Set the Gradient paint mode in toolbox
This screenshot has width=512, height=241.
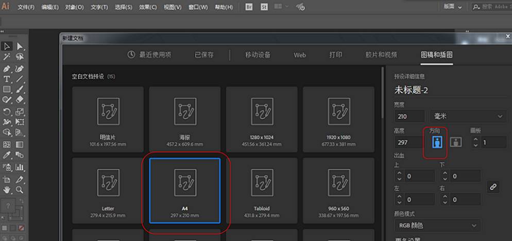click(x=13, y=228)
